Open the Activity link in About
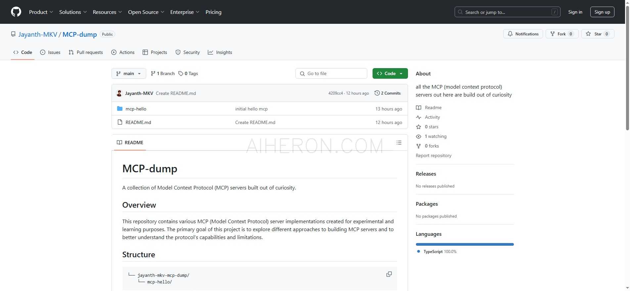The height and width of the screenshot is (291, 630). pos(428,117)
